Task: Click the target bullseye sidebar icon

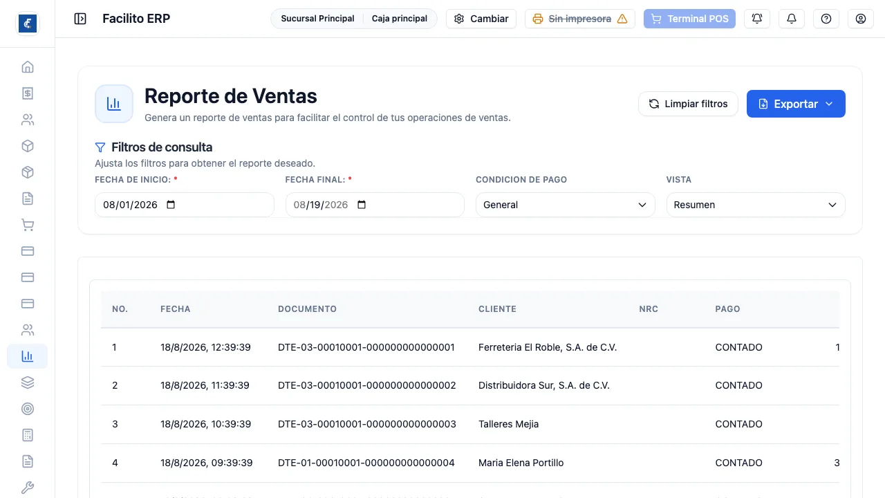Action: pos(28,409)
